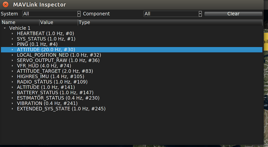Close the MAVLink Inspector window
This screenshot has height=147, width=268.
pyautogui.click(x=5, y=4)
